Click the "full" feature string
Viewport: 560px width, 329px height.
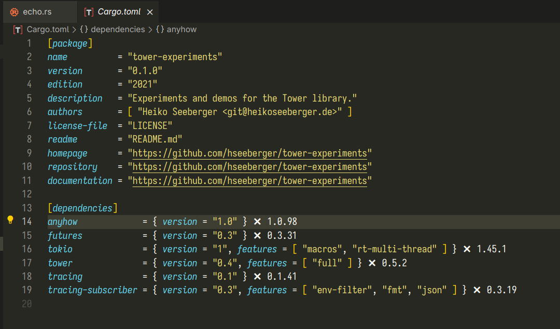click(327, 263)
